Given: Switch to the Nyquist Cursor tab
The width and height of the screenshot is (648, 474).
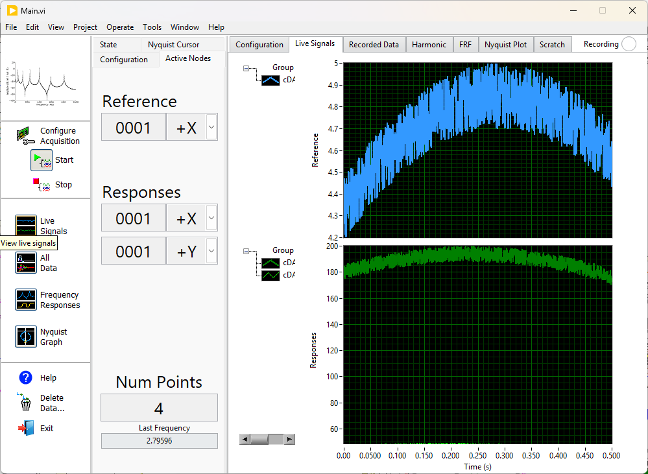Looking at the screenshot, I should [182, 45].
